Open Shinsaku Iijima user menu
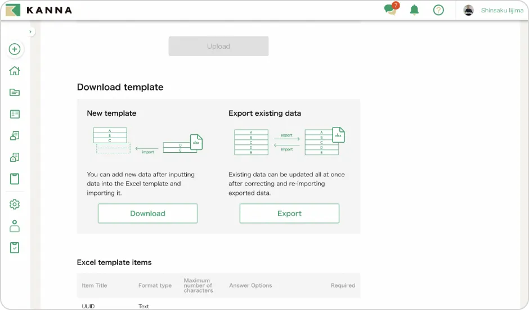 (x=502, y=10)
